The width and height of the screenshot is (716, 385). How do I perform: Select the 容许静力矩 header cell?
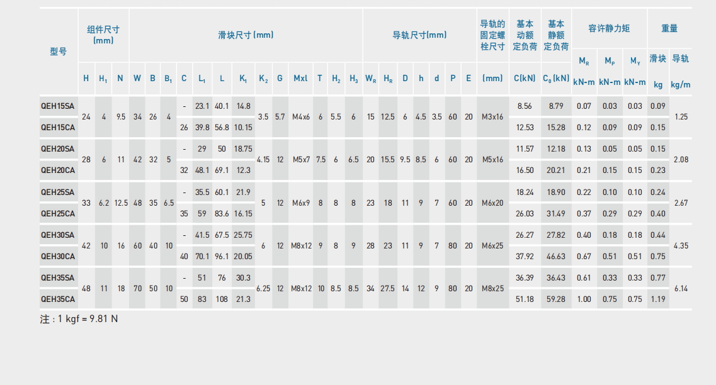pyautogui.click(x=609, y=28)
